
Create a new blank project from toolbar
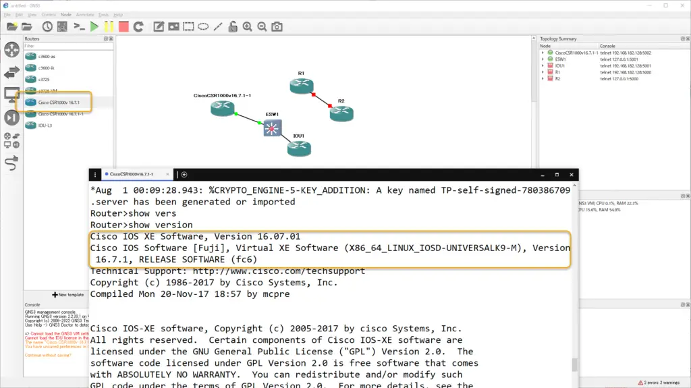coord(12,27)
